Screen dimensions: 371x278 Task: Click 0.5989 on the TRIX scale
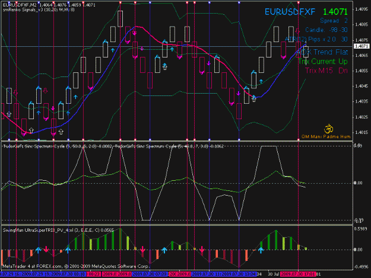pyautogui.click(x=361, y=229)
